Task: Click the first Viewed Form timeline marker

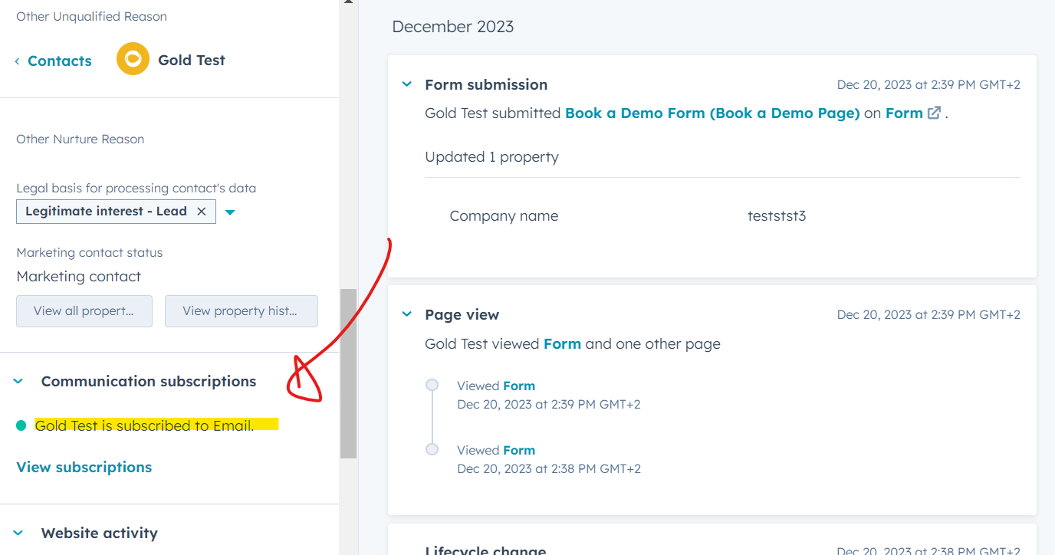Action: (x=432, y=385)
